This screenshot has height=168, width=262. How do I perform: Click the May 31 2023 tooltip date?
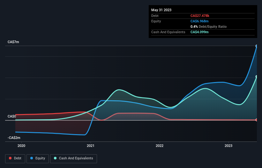[161, 10]
